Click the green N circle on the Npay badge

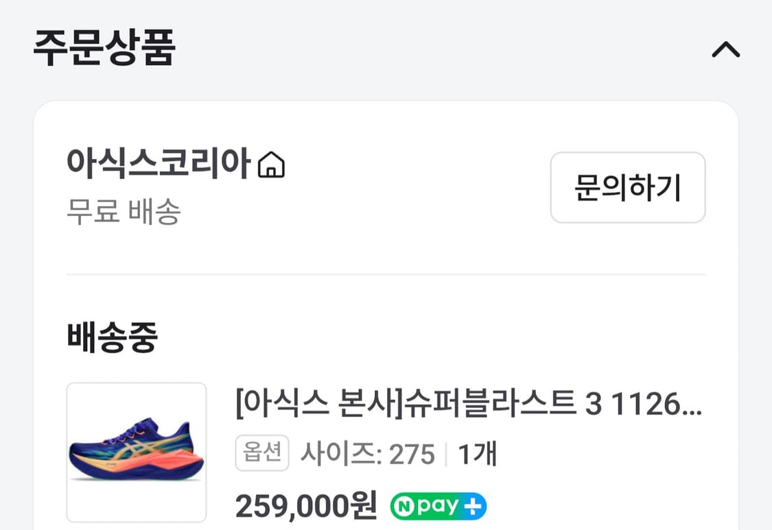tap(404, 506)
